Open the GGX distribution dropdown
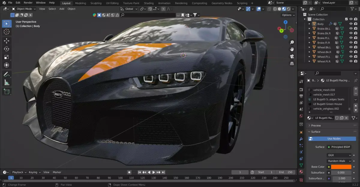Viewport: 360px width, 187px height. [339, 155]
